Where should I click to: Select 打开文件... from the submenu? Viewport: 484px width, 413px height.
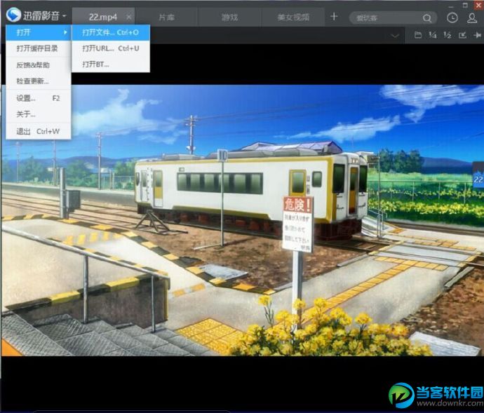click(x=110, y=32)
